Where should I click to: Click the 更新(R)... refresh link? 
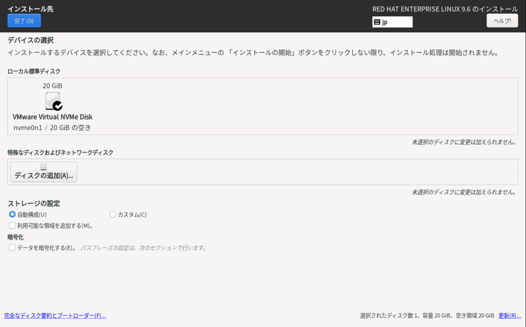click(x=510, y=316)
